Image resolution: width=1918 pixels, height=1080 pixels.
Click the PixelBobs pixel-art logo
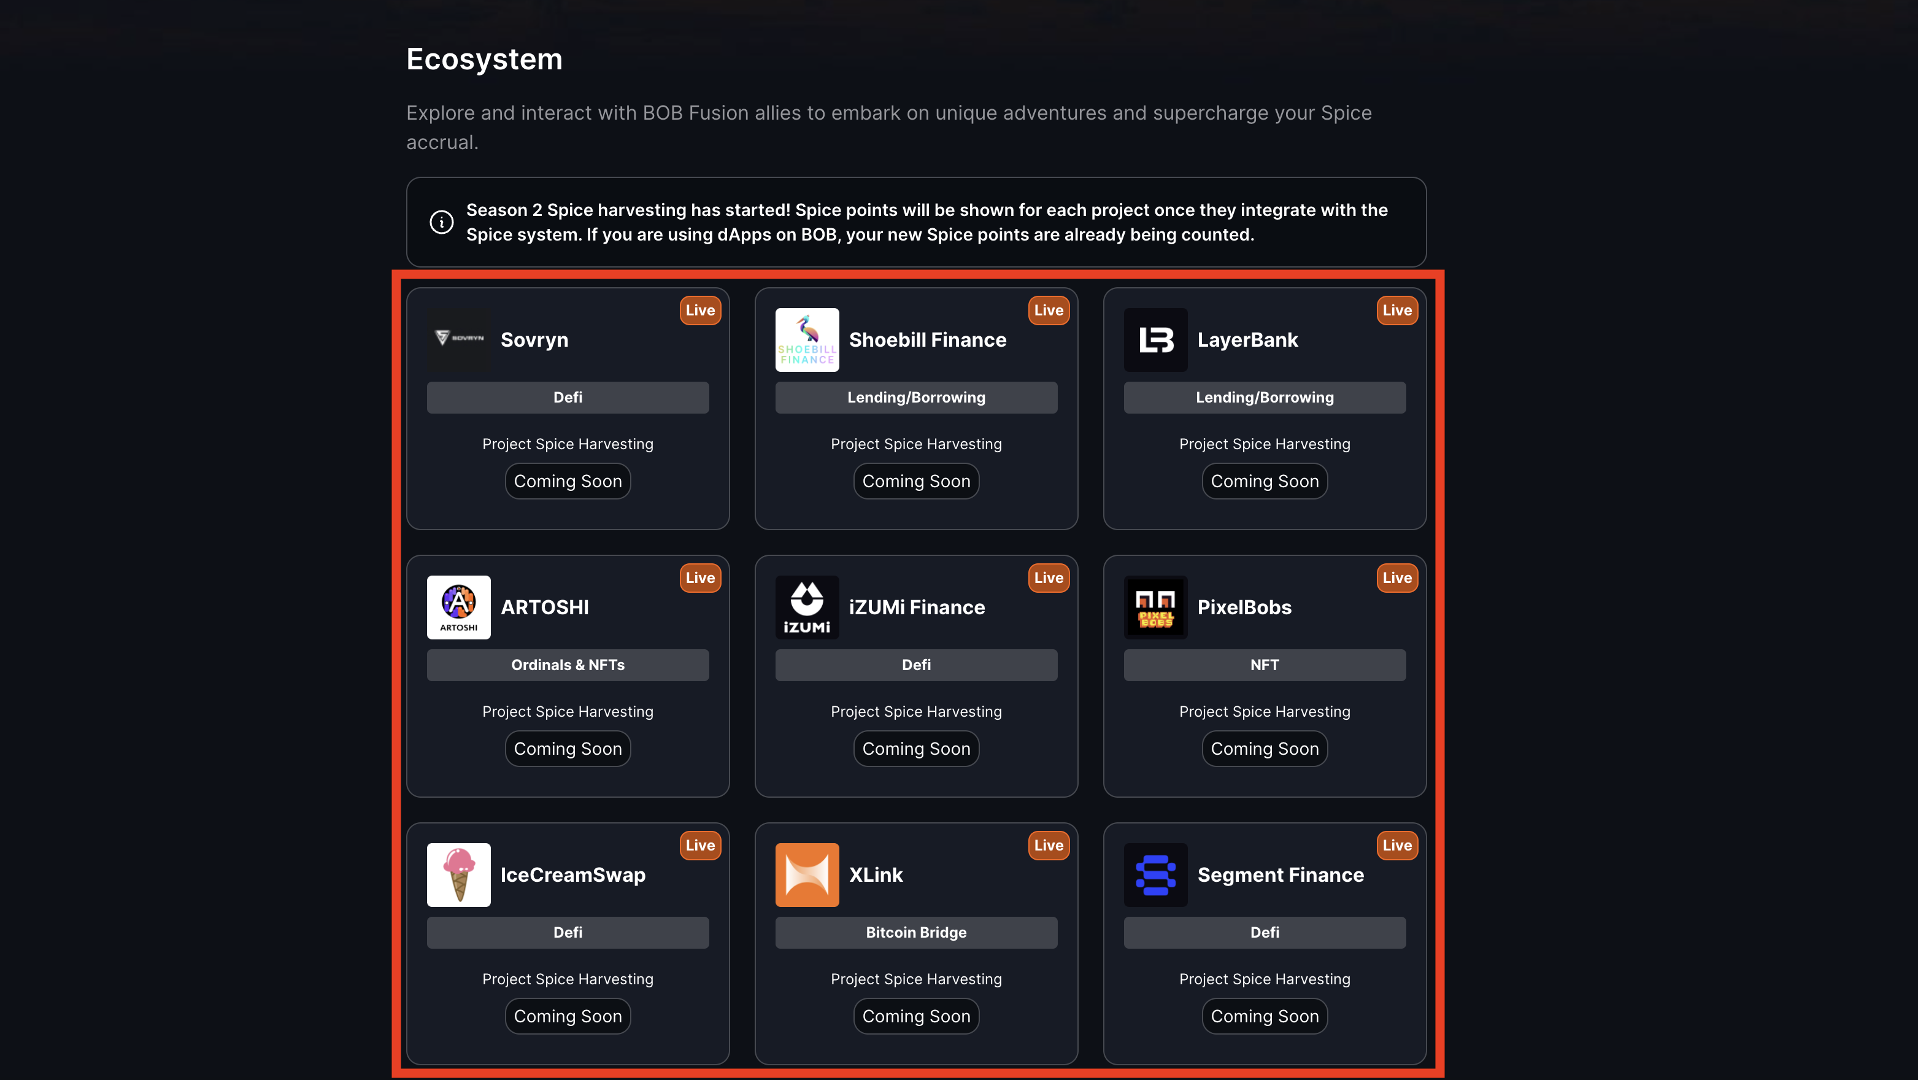pyautogui.click(x=1155, y=607)
